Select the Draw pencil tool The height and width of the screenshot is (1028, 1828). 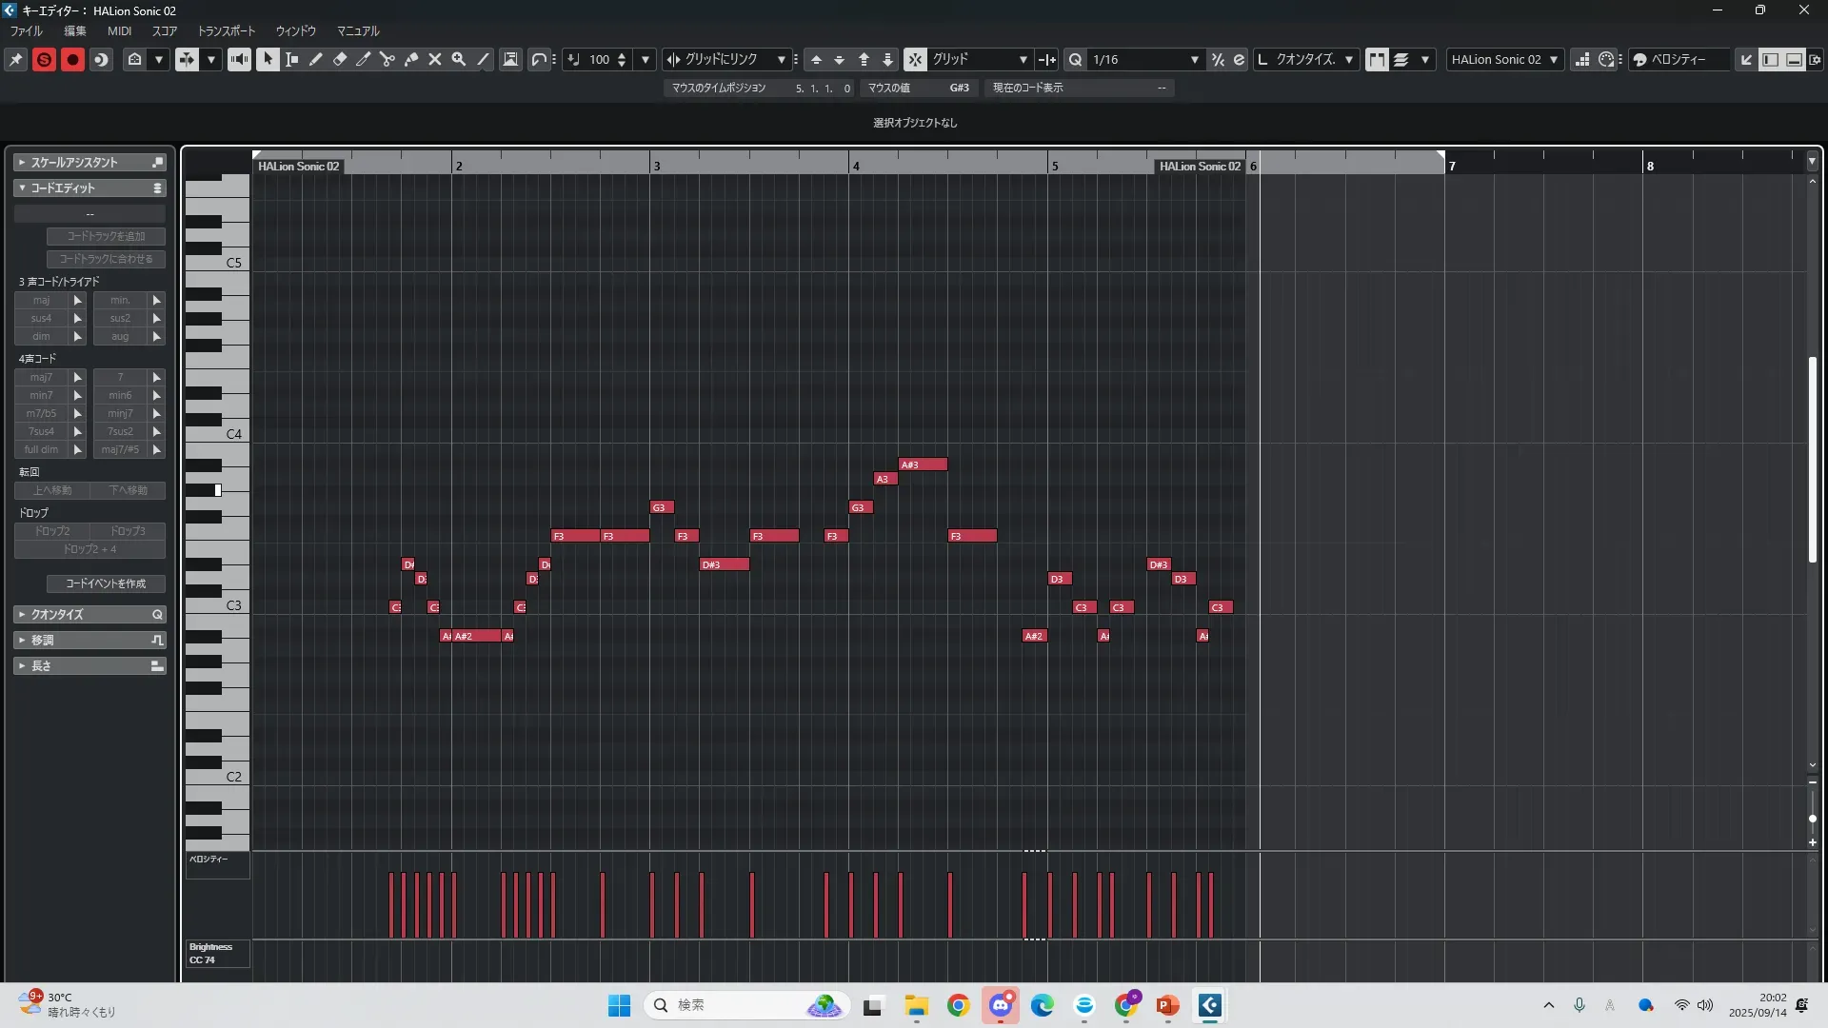tap(316, 60)
